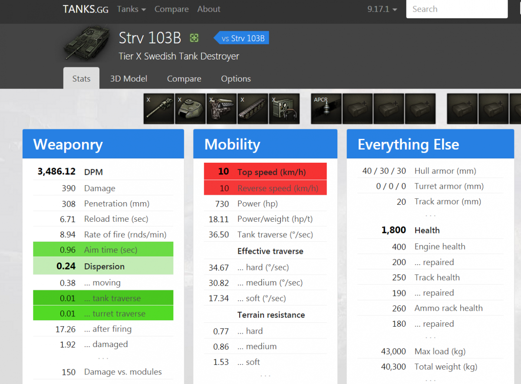
Task: Click the third empty slot right of APCR
Action: [x=420, y=109]
